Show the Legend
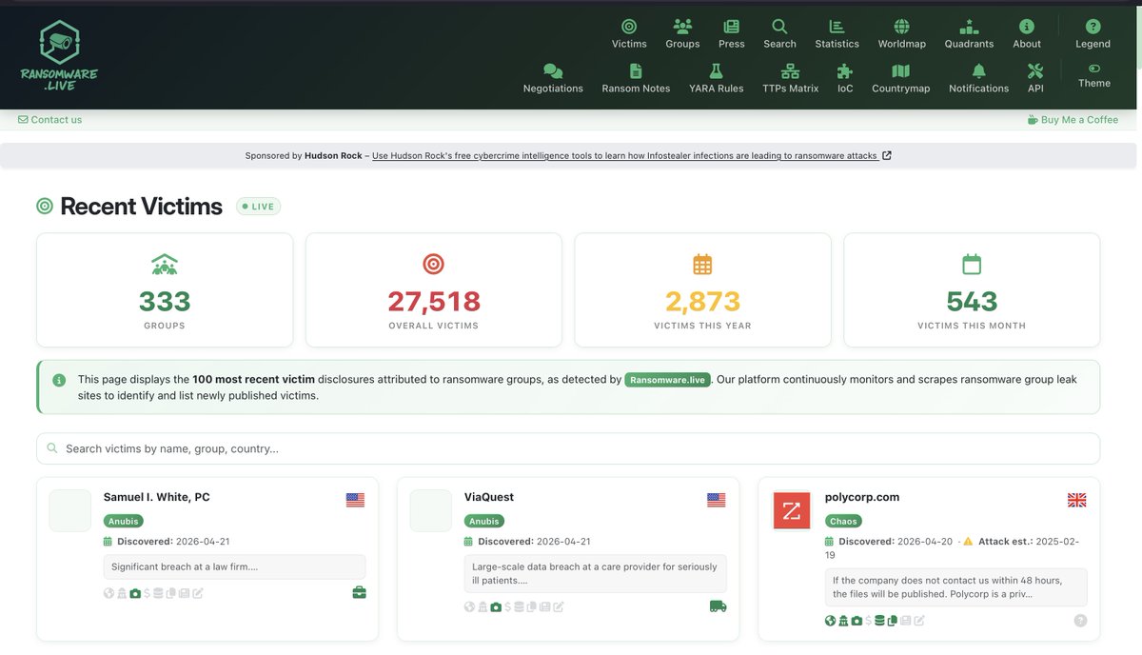Screen dimensions: 1142x655 coord(1093,33)
